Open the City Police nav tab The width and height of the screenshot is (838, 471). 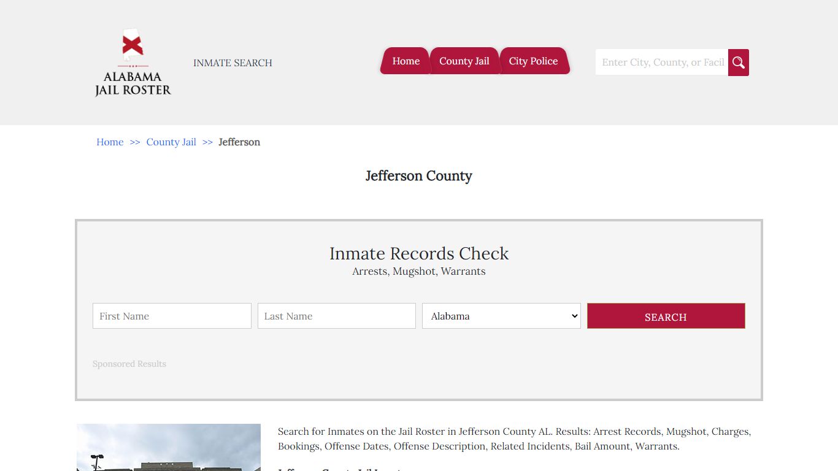pos(534,61)
